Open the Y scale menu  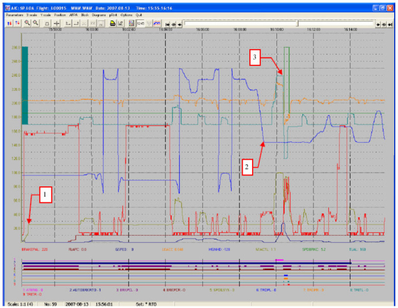point(46,15)
